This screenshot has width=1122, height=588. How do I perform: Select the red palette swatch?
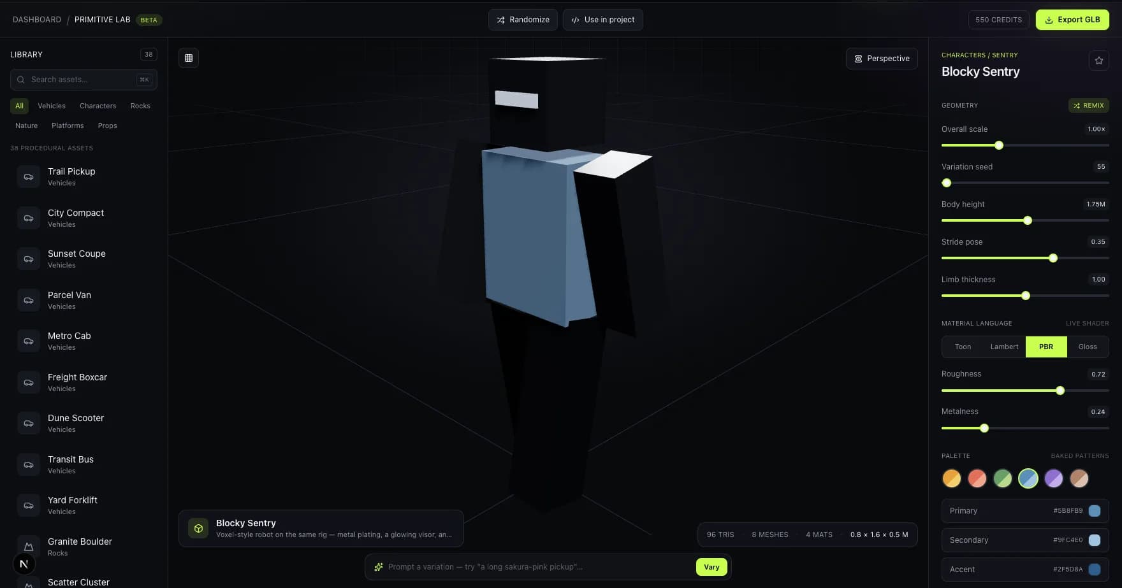point(977,478)
